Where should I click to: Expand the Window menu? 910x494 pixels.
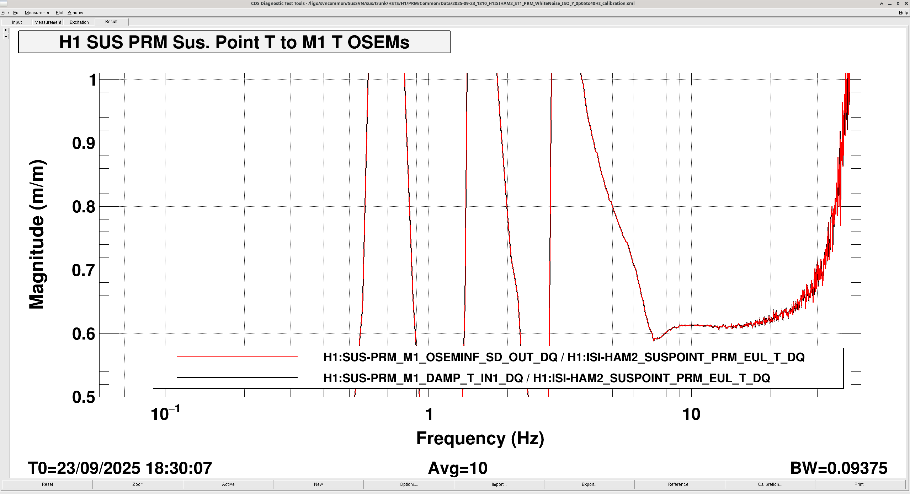[75, 13]
